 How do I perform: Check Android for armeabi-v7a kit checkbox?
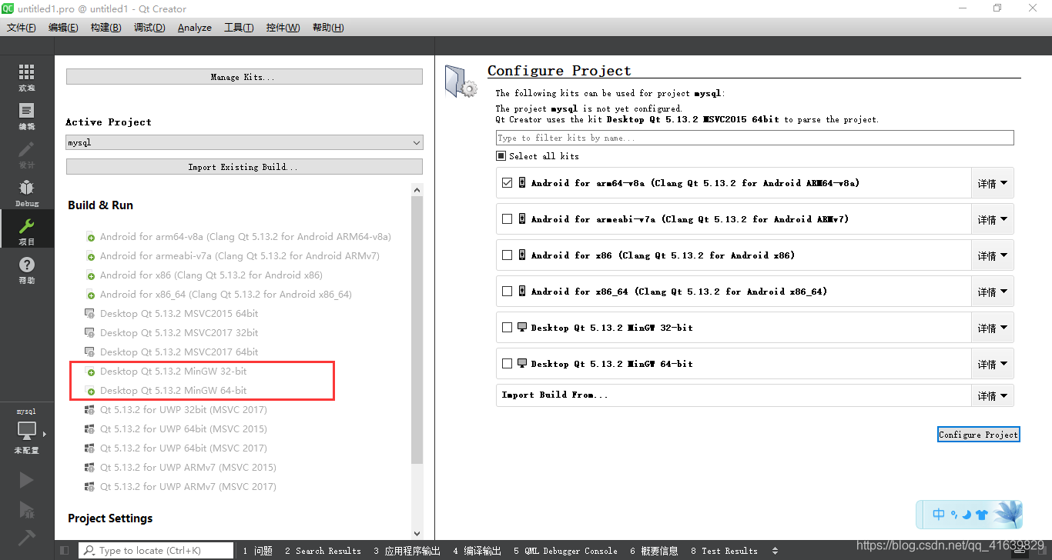[x=507, y=219]
